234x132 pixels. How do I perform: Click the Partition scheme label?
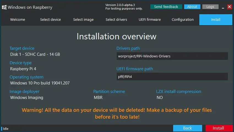pos(109,92)
